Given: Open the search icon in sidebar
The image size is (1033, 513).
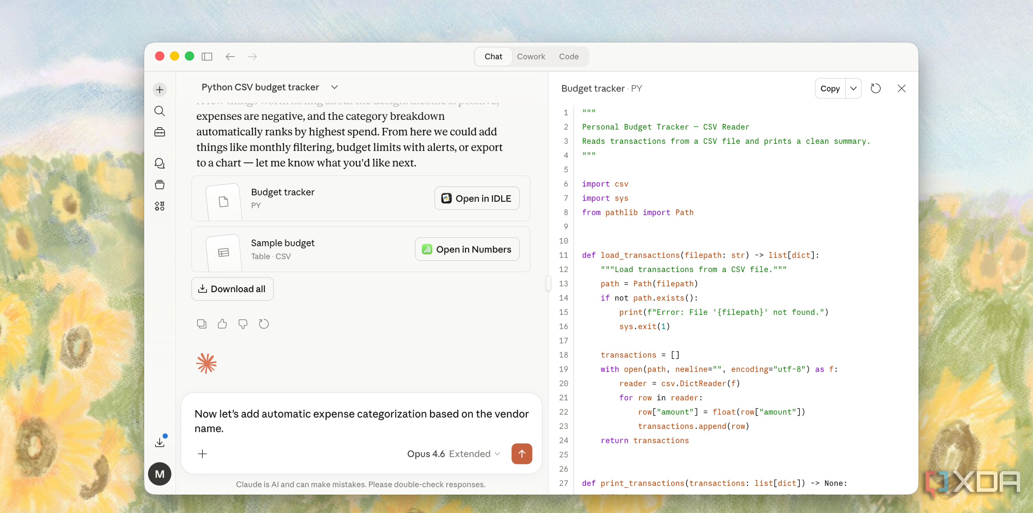Looking at the screenshot, I should [x=160, y=111].
